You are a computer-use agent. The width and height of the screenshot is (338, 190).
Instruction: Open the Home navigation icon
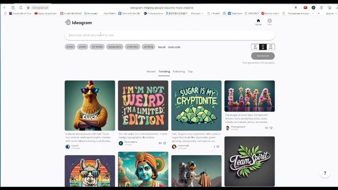coord(258,22)
